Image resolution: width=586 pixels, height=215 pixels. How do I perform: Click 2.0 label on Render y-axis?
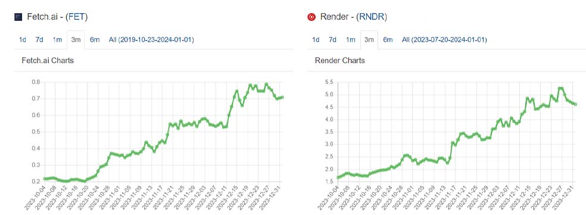click(329, 169)
